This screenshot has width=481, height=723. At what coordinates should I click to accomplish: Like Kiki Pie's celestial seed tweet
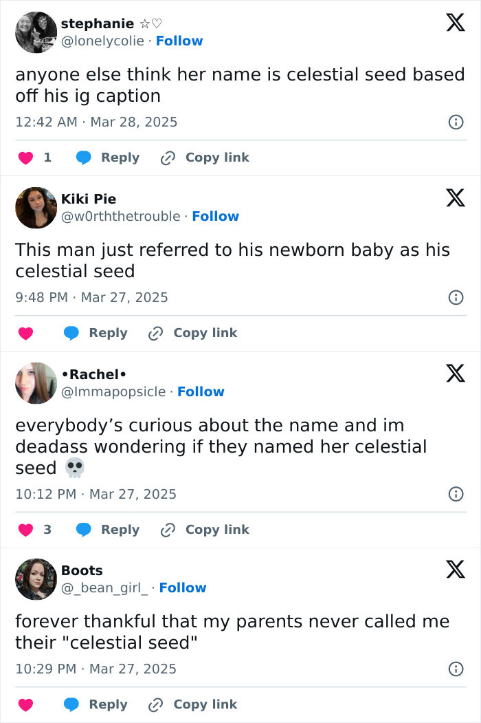[25, 332]
